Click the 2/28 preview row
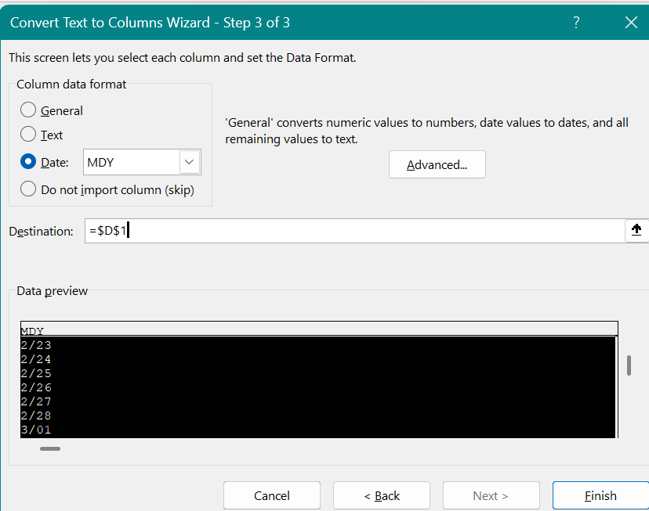Viewport: 649px width, 511px height. 318,416
